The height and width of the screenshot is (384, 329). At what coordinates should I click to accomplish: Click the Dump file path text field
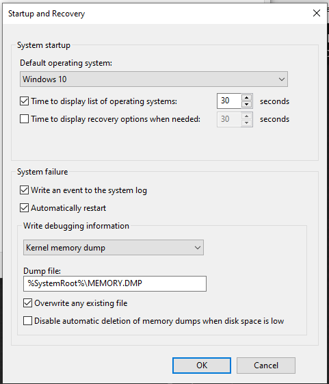click(115, 283)
